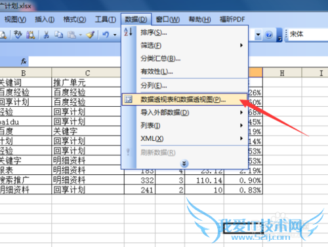Screen dimensions: 328x247
Task: Expand the 列表(I) submenu
Action: click(x=185, y=126)
